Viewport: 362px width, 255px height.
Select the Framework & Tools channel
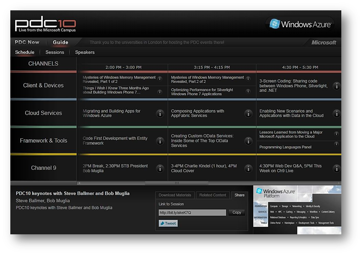click(43, 140)
